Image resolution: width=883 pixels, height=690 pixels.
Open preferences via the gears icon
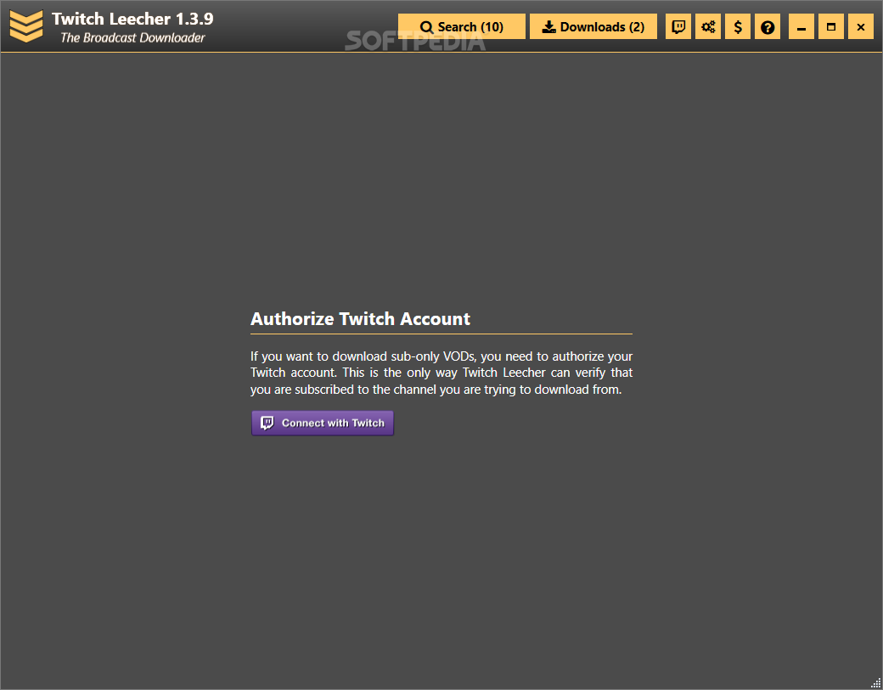tap(708, 26)
